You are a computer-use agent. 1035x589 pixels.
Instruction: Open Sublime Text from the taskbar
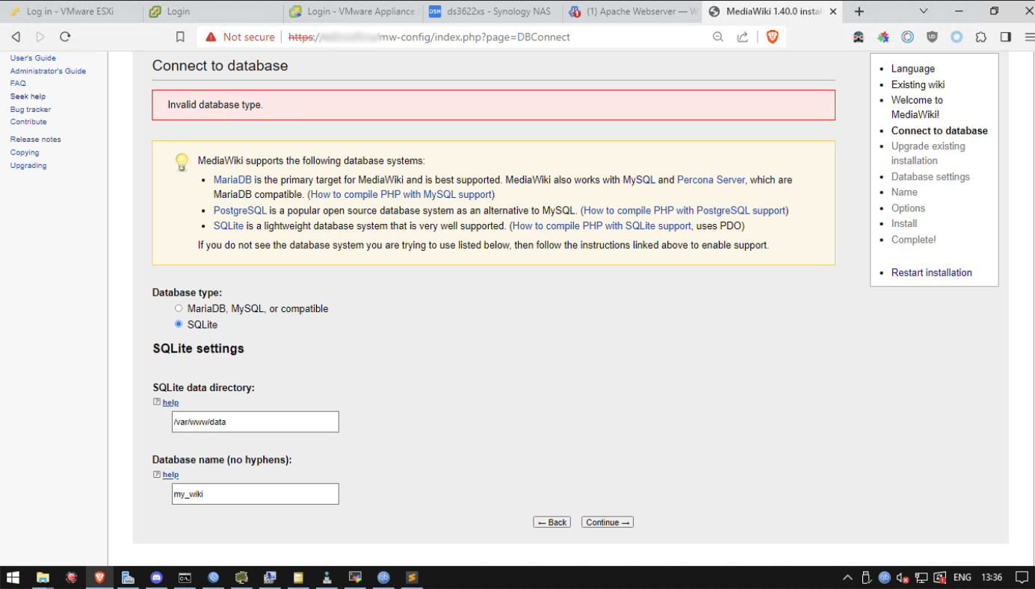tap(412, 577)
